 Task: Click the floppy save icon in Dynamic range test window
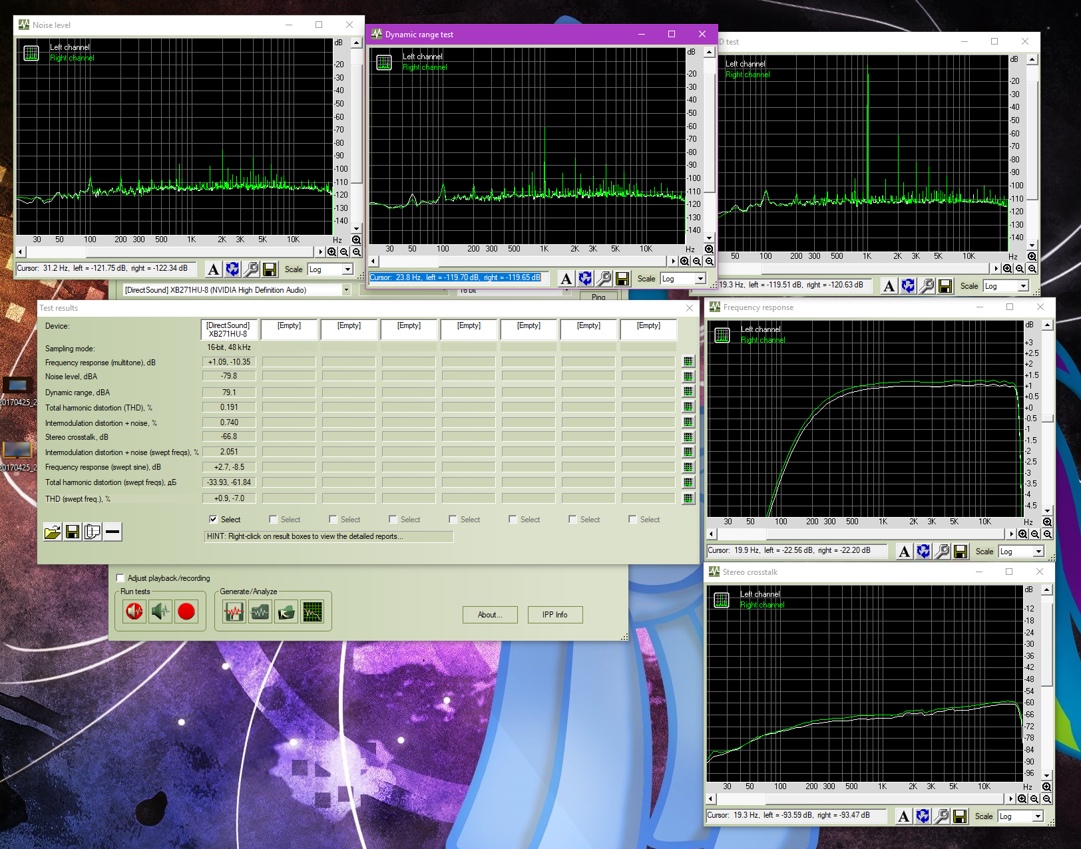point(622,279)
